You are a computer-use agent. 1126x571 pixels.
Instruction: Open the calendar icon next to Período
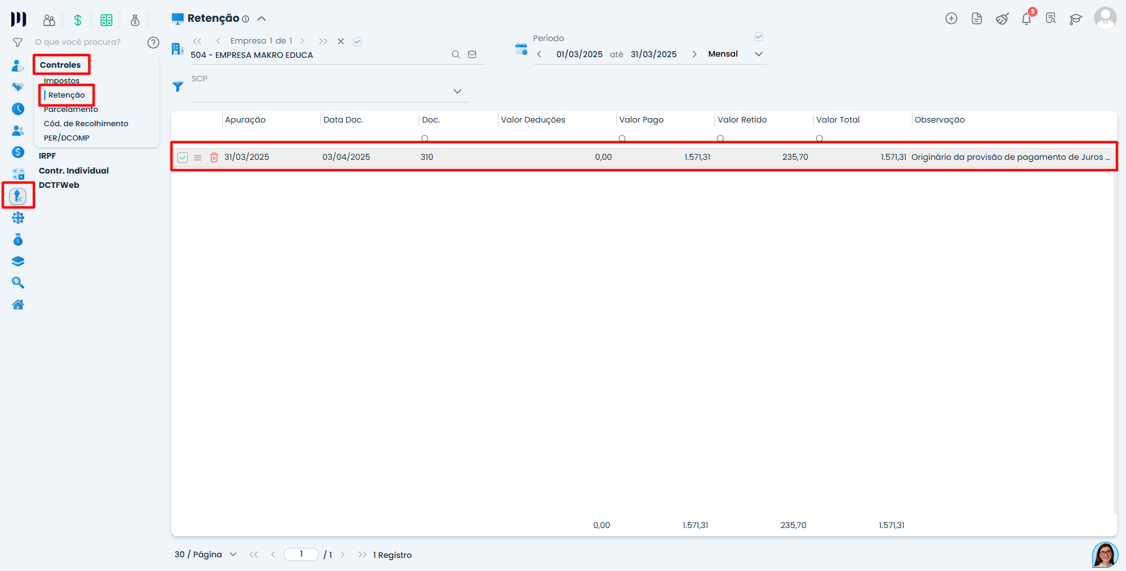[521, 49]
